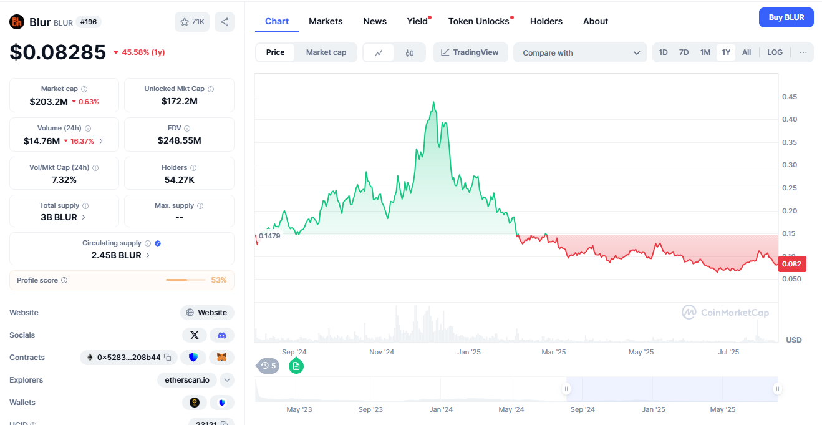Image resolution: width=822 pixels, height=425 pixels.
Task: Show Market cap info tooltip icon
Action: [x=84, y=89]
